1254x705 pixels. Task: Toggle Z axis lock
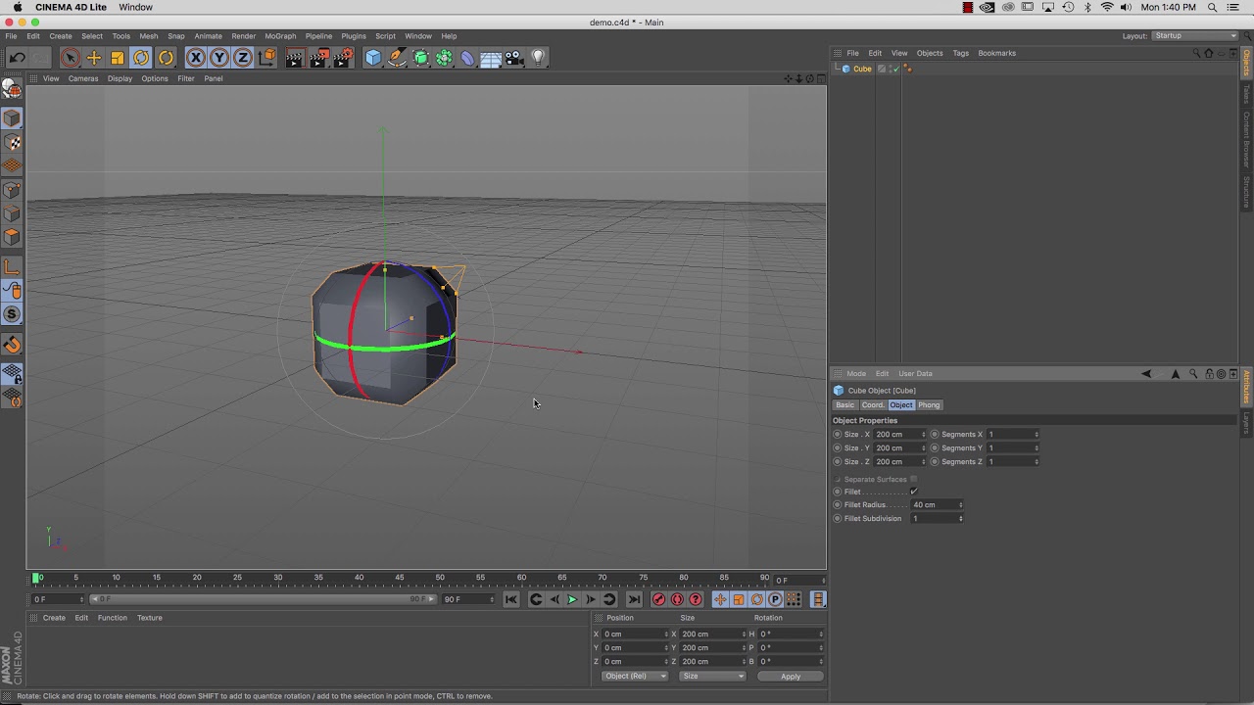click(x=243, y=58)
